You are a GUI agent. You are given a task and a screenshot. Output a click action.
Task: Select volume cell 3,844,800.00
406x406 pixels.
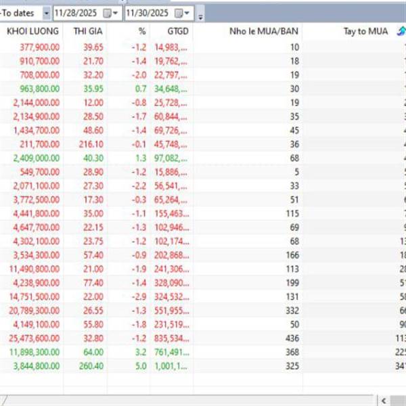(37, 366)
